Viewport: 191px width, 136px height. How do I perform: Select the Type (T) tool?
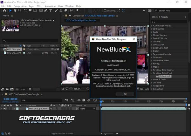coord(50,10)
